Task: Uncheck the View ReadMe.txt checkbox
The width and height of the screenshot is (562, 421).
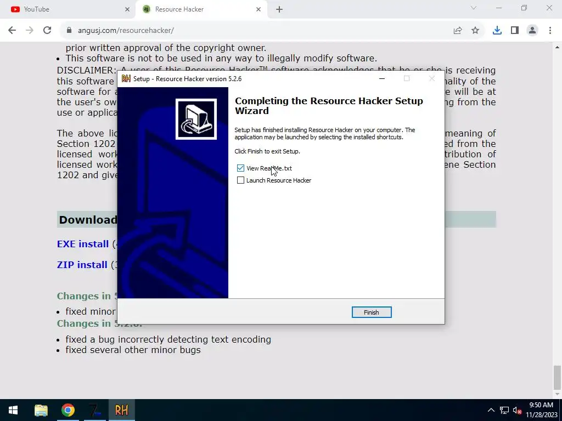Action: pos(240,168)
